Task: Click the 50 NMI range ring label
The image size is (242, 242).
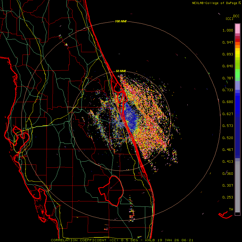Action: pyautogui.click(x=121, y=71)
